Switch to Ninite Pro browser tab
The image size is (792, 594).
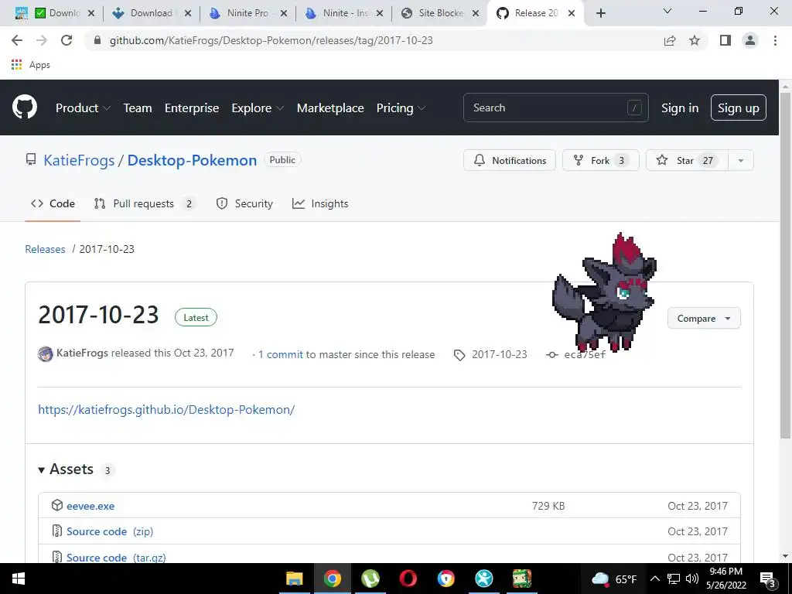point(247,13)
